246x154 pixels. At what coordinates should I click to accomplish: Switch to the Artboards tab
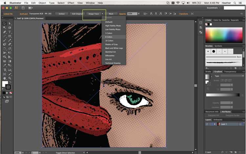coord(218,120)
